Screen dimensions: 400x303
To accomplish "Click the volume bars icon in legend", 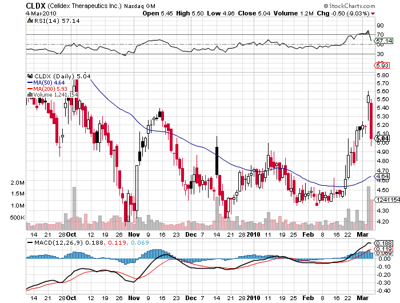I will pyautogui.click(x=30, y=94).
